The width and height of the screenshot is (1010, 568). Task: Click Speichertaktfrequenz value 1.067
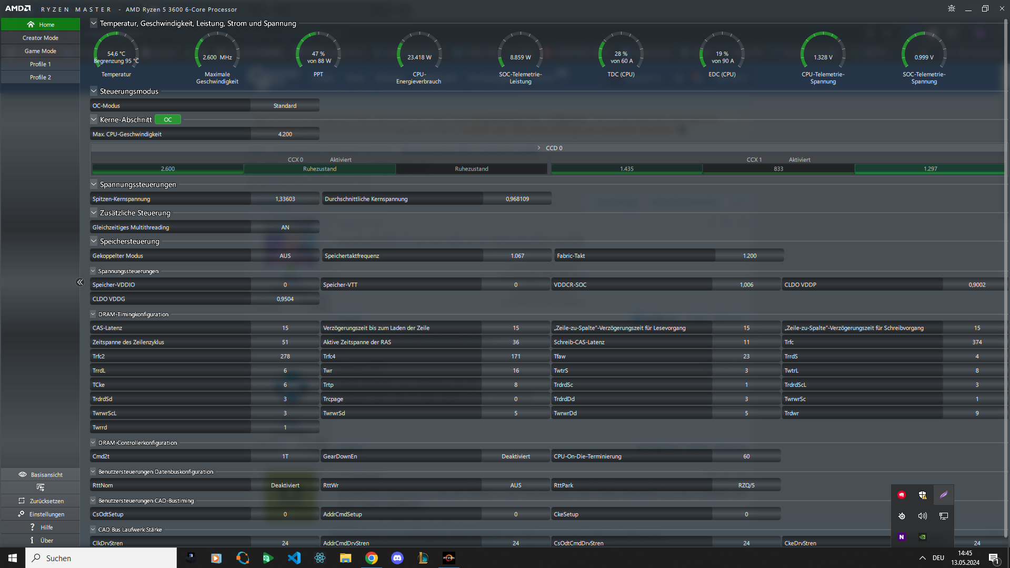(x=517, y=256)
